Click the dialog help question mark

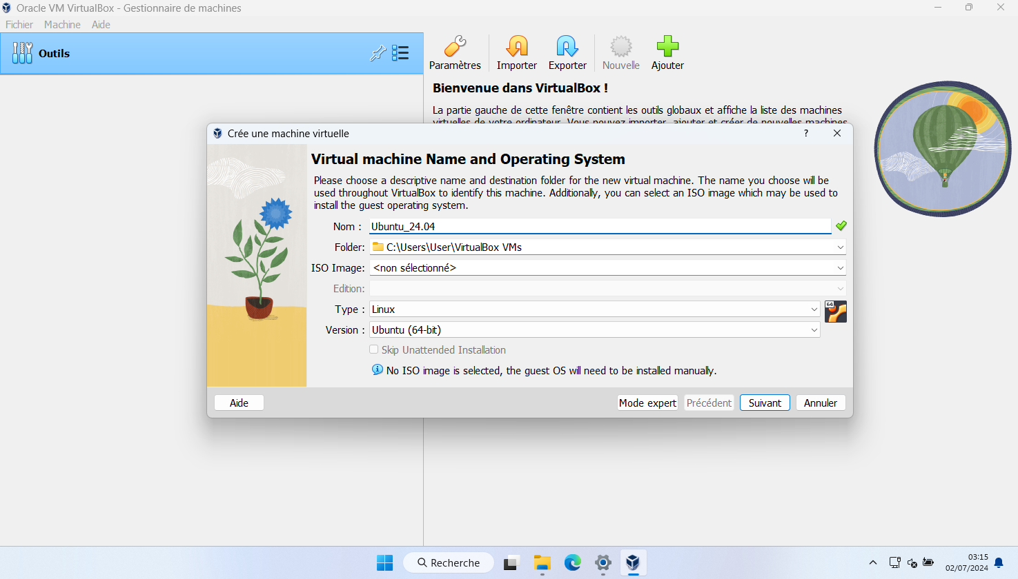[x=805, y=133]
